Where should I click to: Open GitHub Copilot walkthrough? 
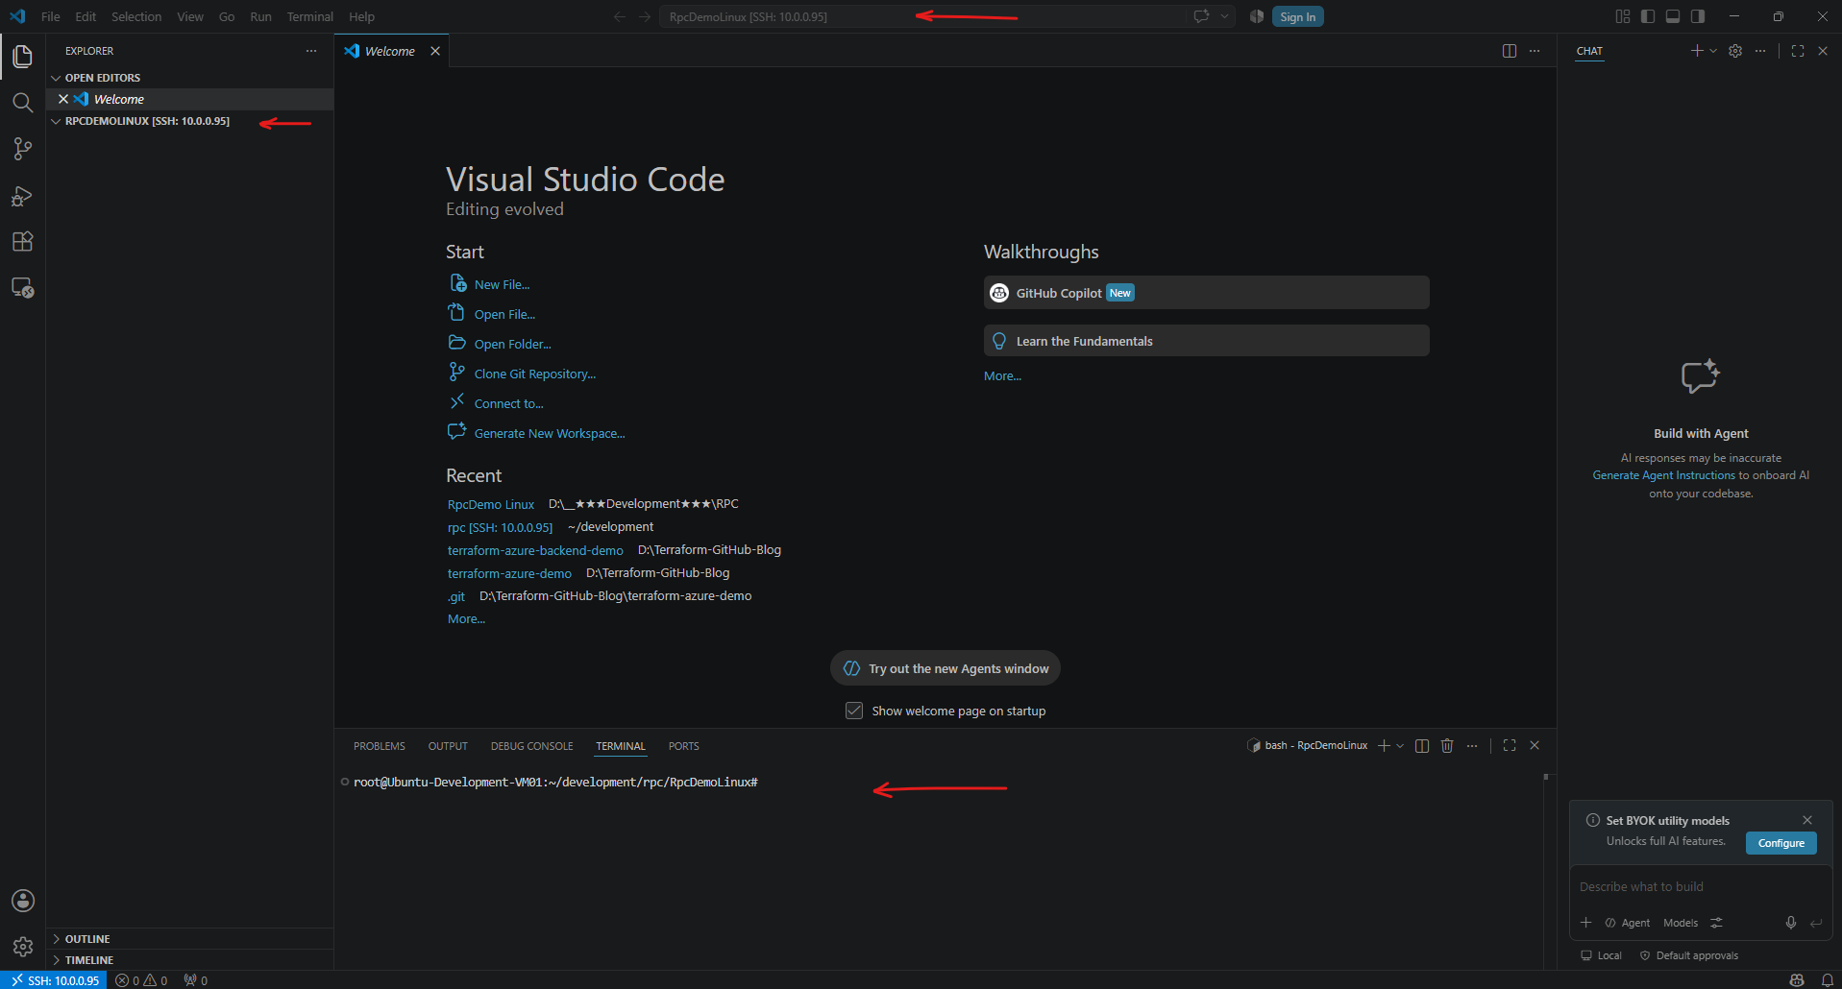1206,293
